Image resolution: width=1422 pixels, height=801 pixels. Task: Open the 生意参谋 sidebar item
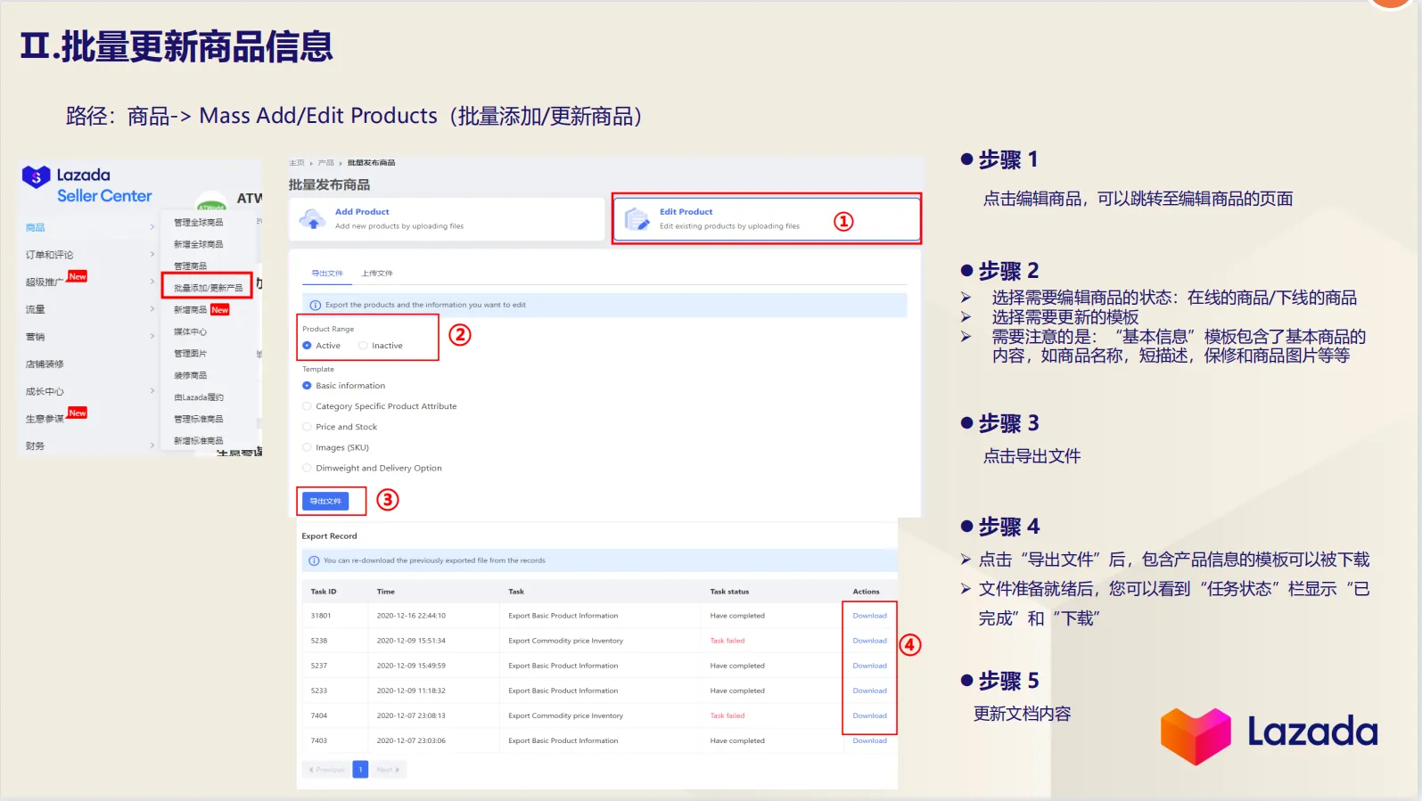(45, 419)
